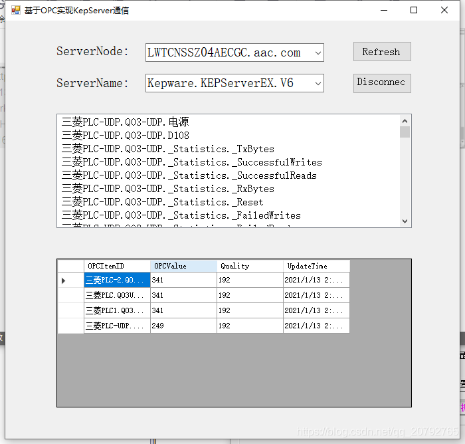Click the list scrollbar thumb
This screenshot has width=465, height=444.
coord(405,132)
